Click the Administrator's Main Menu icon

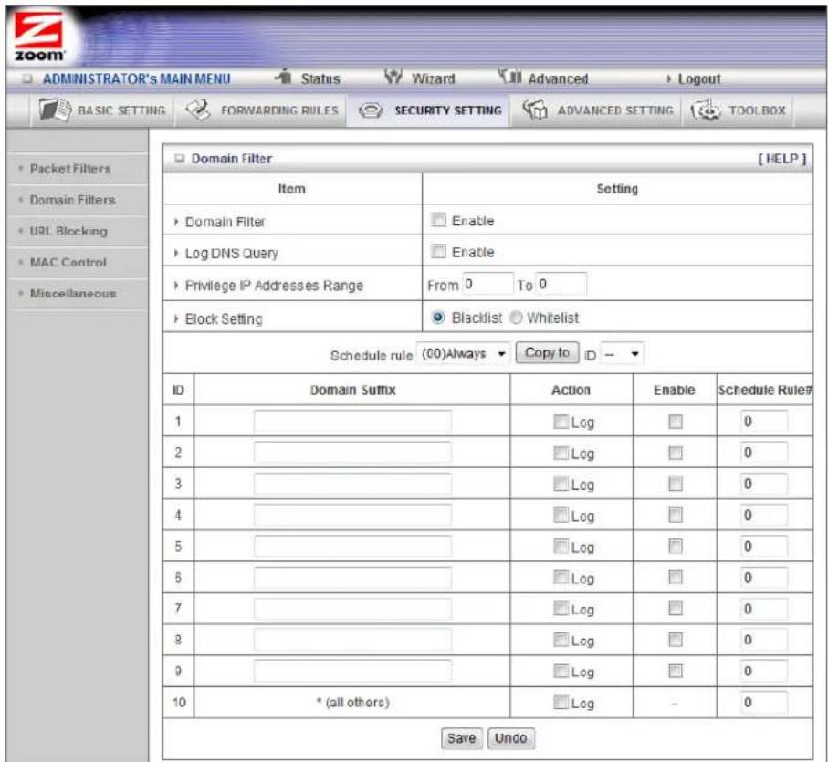pyautogui.click(x=27, y=79)
